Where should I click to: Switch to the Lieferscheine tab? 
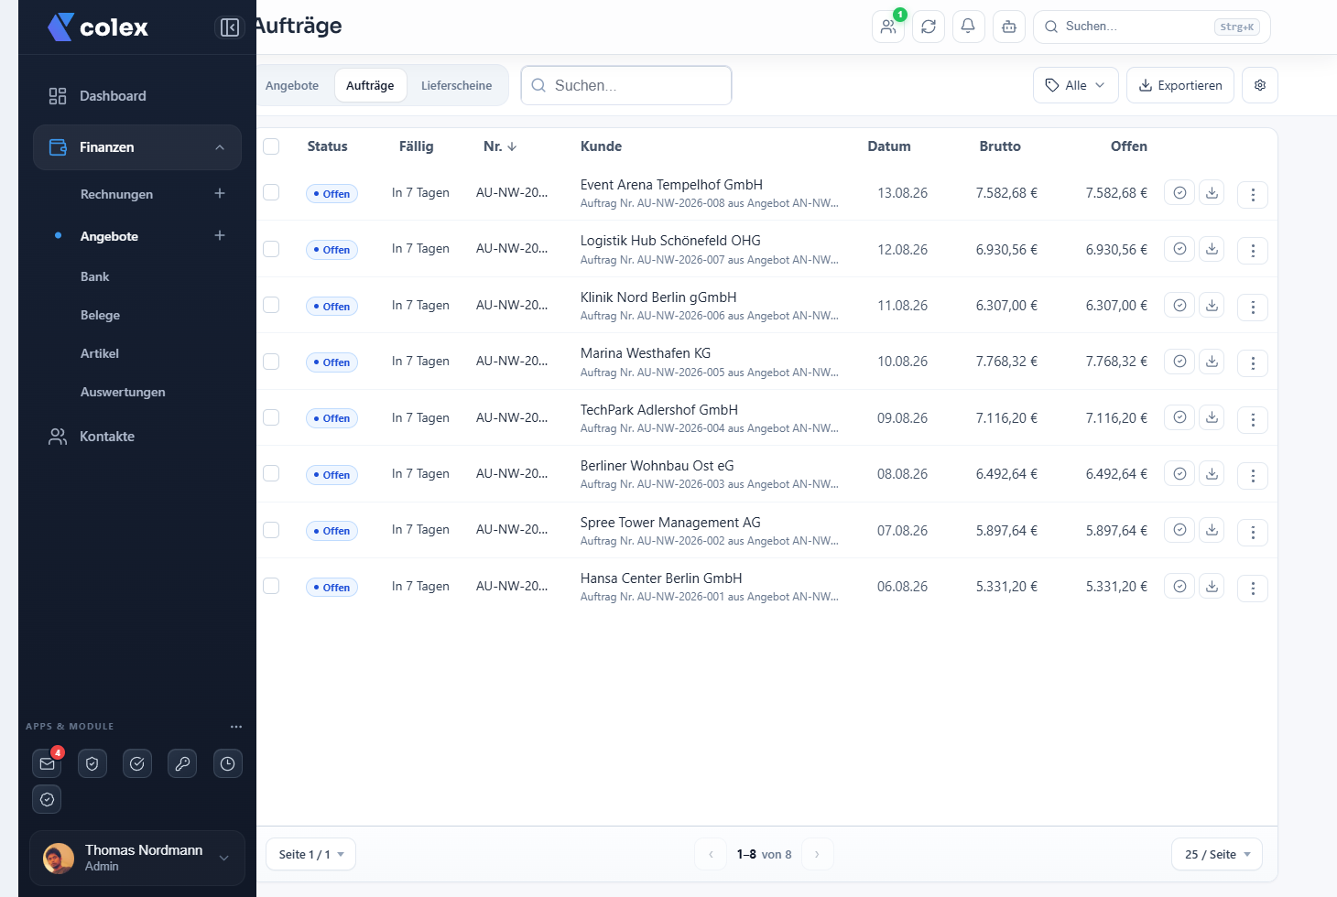pyautogui.click(x=456, y=85)
